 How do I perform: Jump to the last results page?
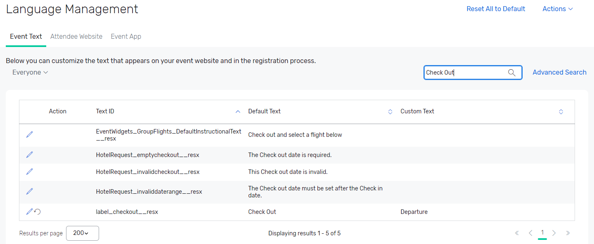568,233
